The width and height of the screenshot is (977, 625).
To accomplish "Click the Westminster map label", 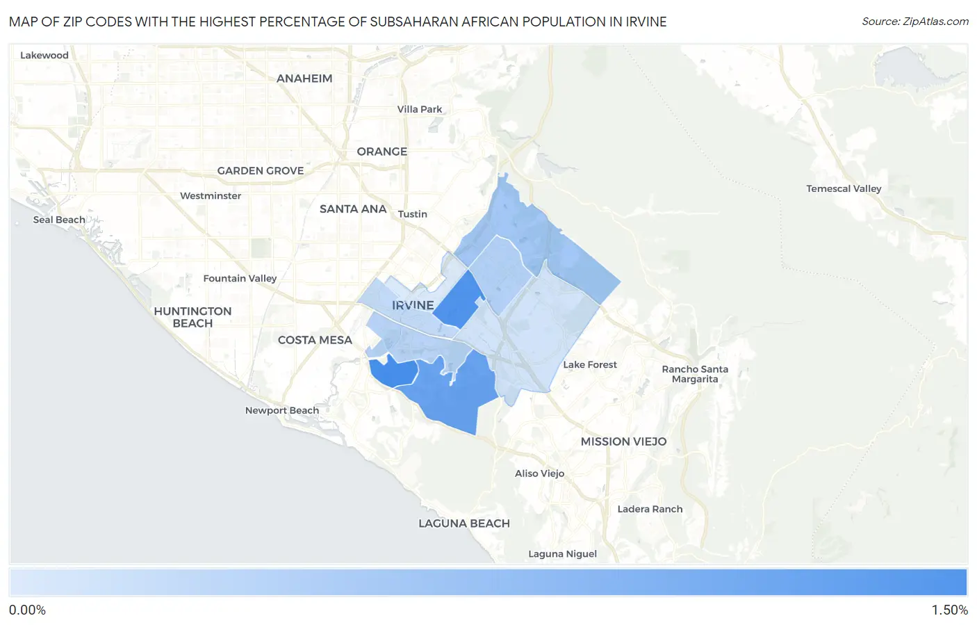I will pyautogui.click(x=211, y=196).
